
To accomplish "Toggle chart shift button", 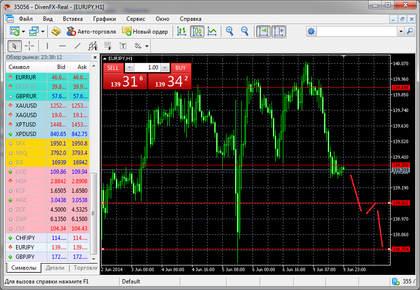I will coord(279,32).
